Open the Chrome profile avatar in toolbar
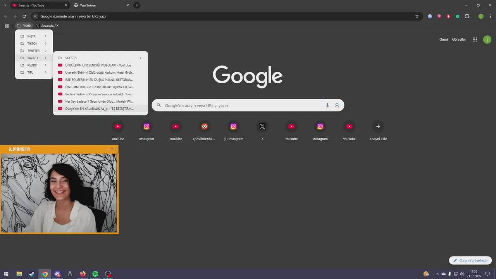The height and width of the screenshot is (279, 496). 481,16
